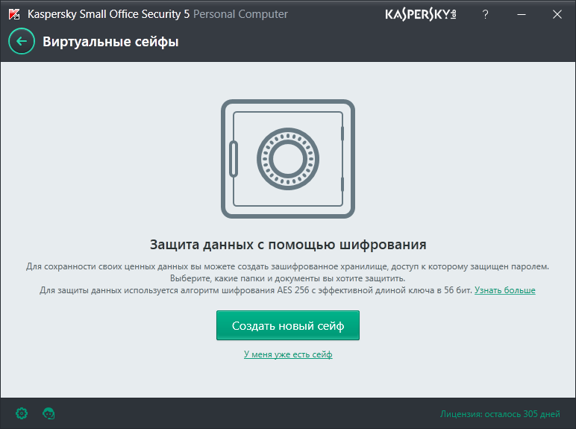Click the "Защита данных с помощью шифрования" heading

tap(288, 244)
